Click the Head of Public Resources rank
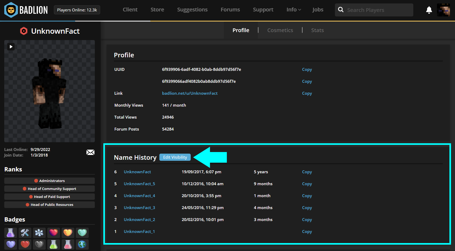This screenshot has height=251, width=455. [x=49, y=205]
